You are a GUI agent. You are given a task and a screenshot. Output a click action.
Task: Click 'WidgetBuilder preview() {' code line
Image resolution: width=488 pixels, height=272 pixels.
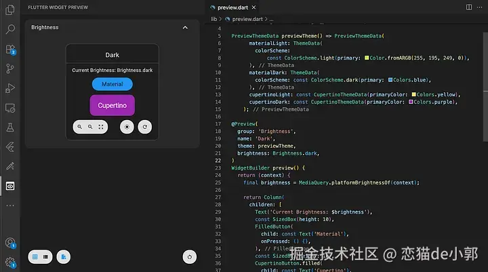tap(268, 168)
